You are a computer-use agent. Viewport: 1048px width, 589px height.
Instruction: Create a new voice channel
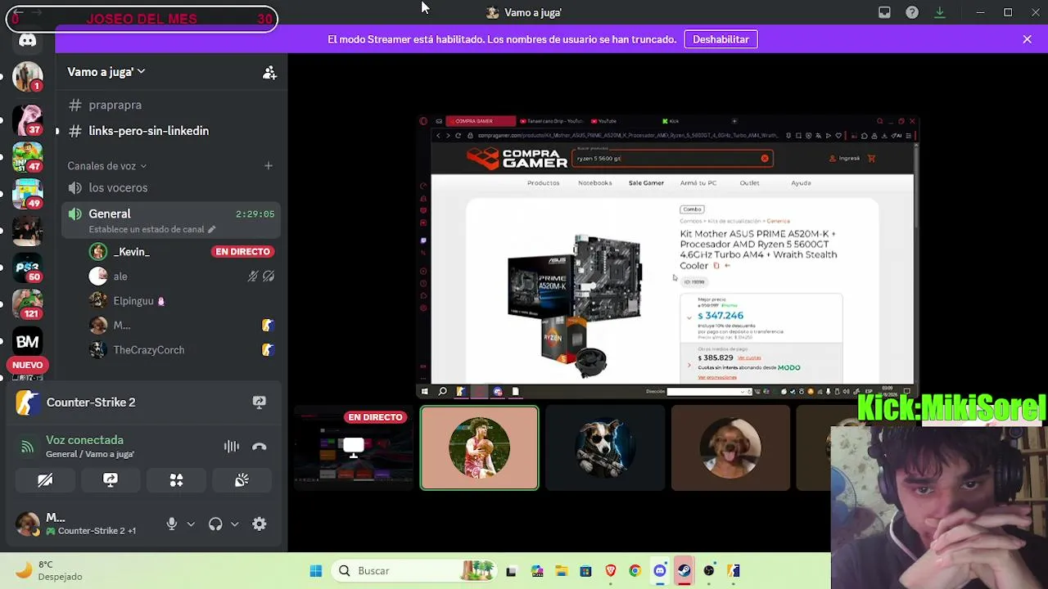[x=268, y=166]
